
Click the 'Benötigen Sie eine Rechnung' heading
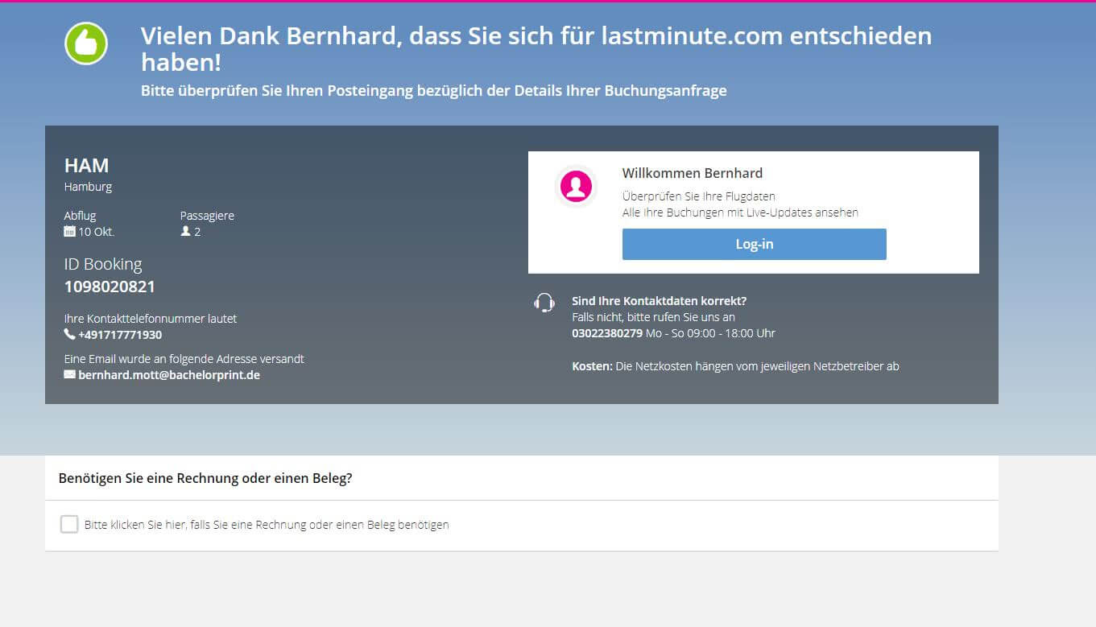point(205,478)
